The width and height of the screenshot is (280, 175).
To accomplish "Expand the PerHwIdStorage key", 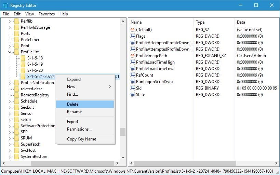I will tap(10, 27).
